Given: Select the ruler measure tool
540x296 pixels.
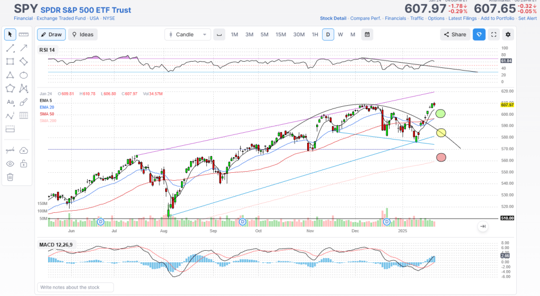Looking at the screenshot, I should pyautogui.click(x=24, y=35).
